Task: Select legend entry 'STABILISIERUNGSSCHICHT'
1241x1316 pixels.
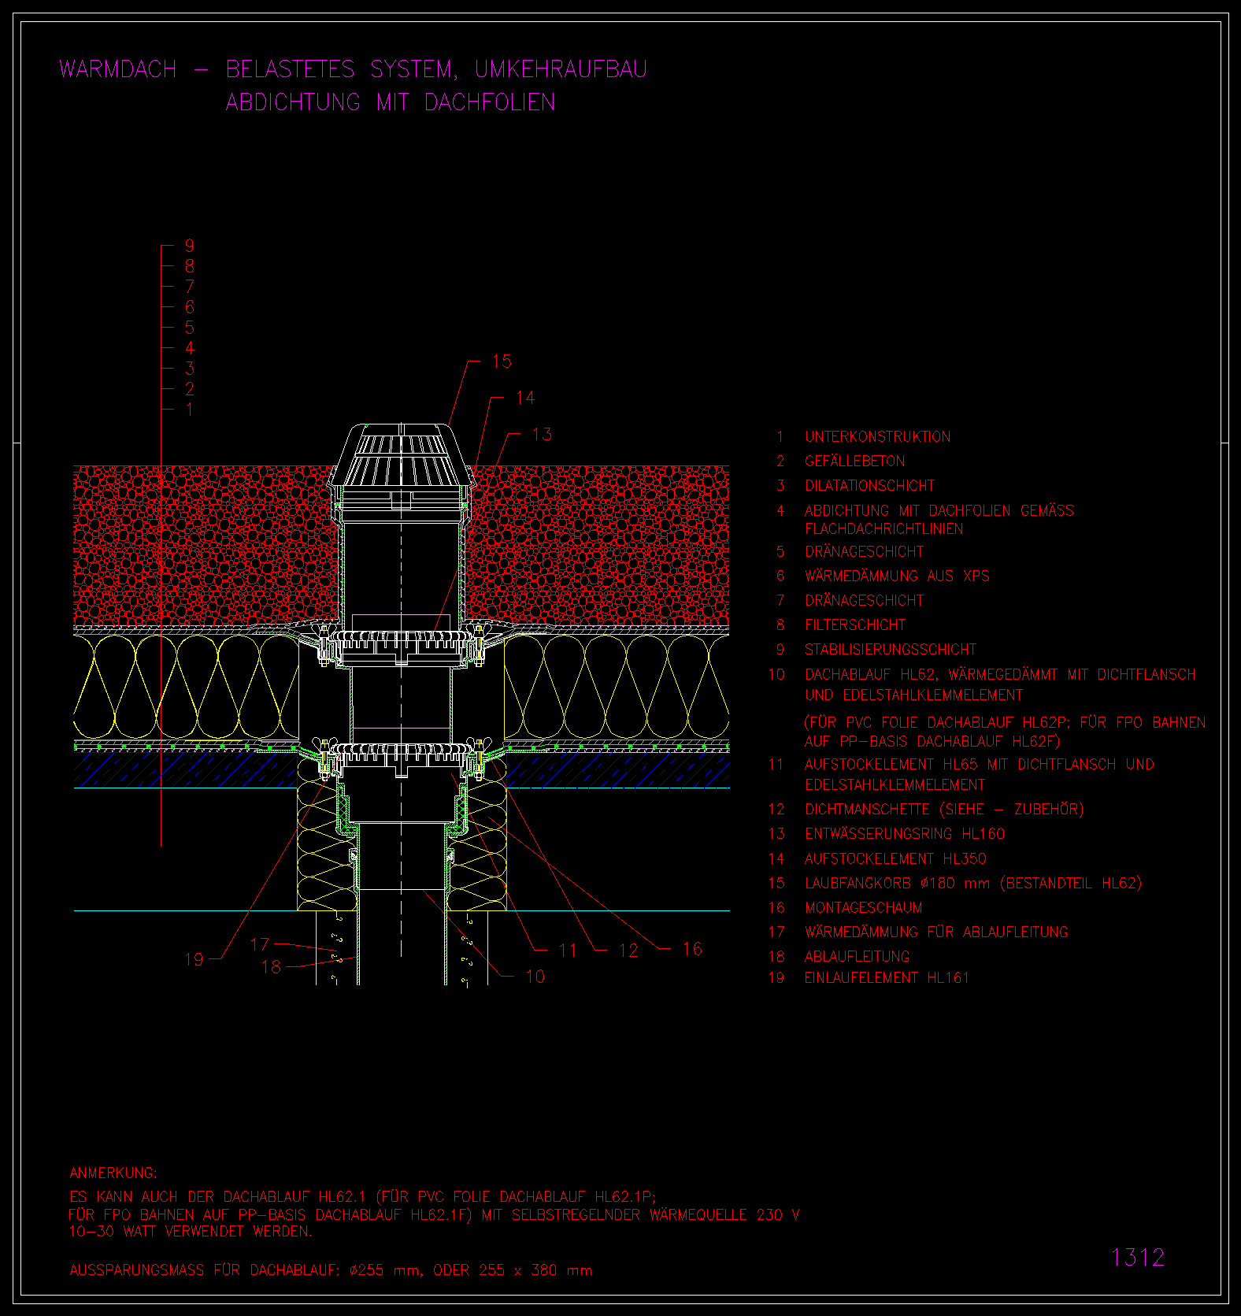Action: point(890,649)
